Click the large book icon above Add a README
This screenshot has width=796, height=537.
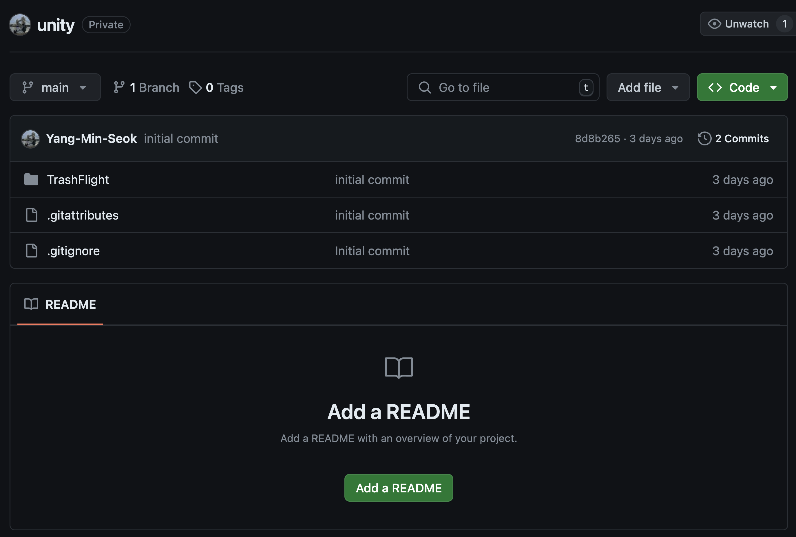coord(399,368)
